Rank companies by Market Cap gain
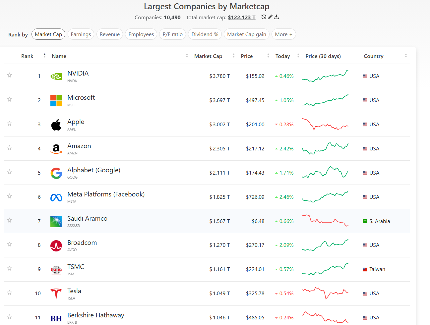 tap(247, 34)
